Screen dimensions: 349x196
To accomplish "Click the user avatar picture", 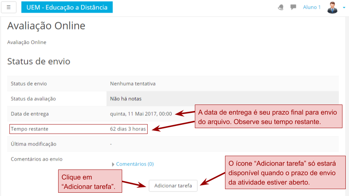I will (332, 7).
